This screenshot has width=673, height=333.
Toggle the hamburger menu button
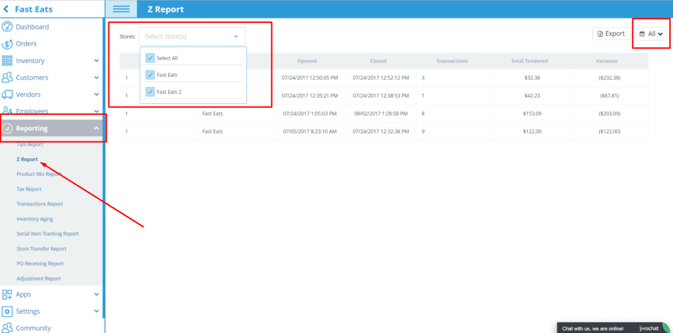coord(121,9)
